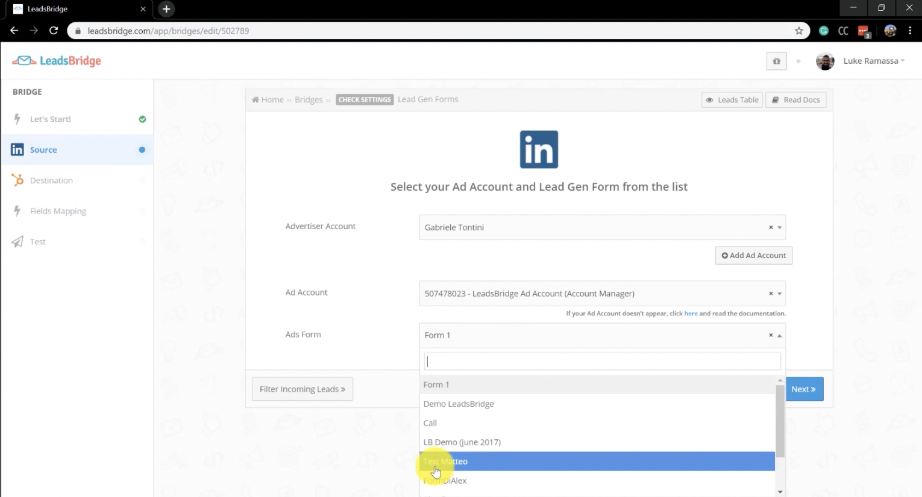Navigate to Home in the breadcrumb
The width and height of the screenshot is (922, 497).
click(x=268, y=100)
